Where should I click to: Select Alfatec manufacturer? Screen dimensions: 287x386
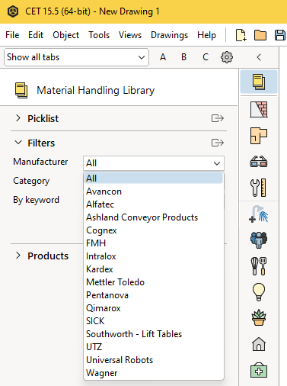pos(154,204)
